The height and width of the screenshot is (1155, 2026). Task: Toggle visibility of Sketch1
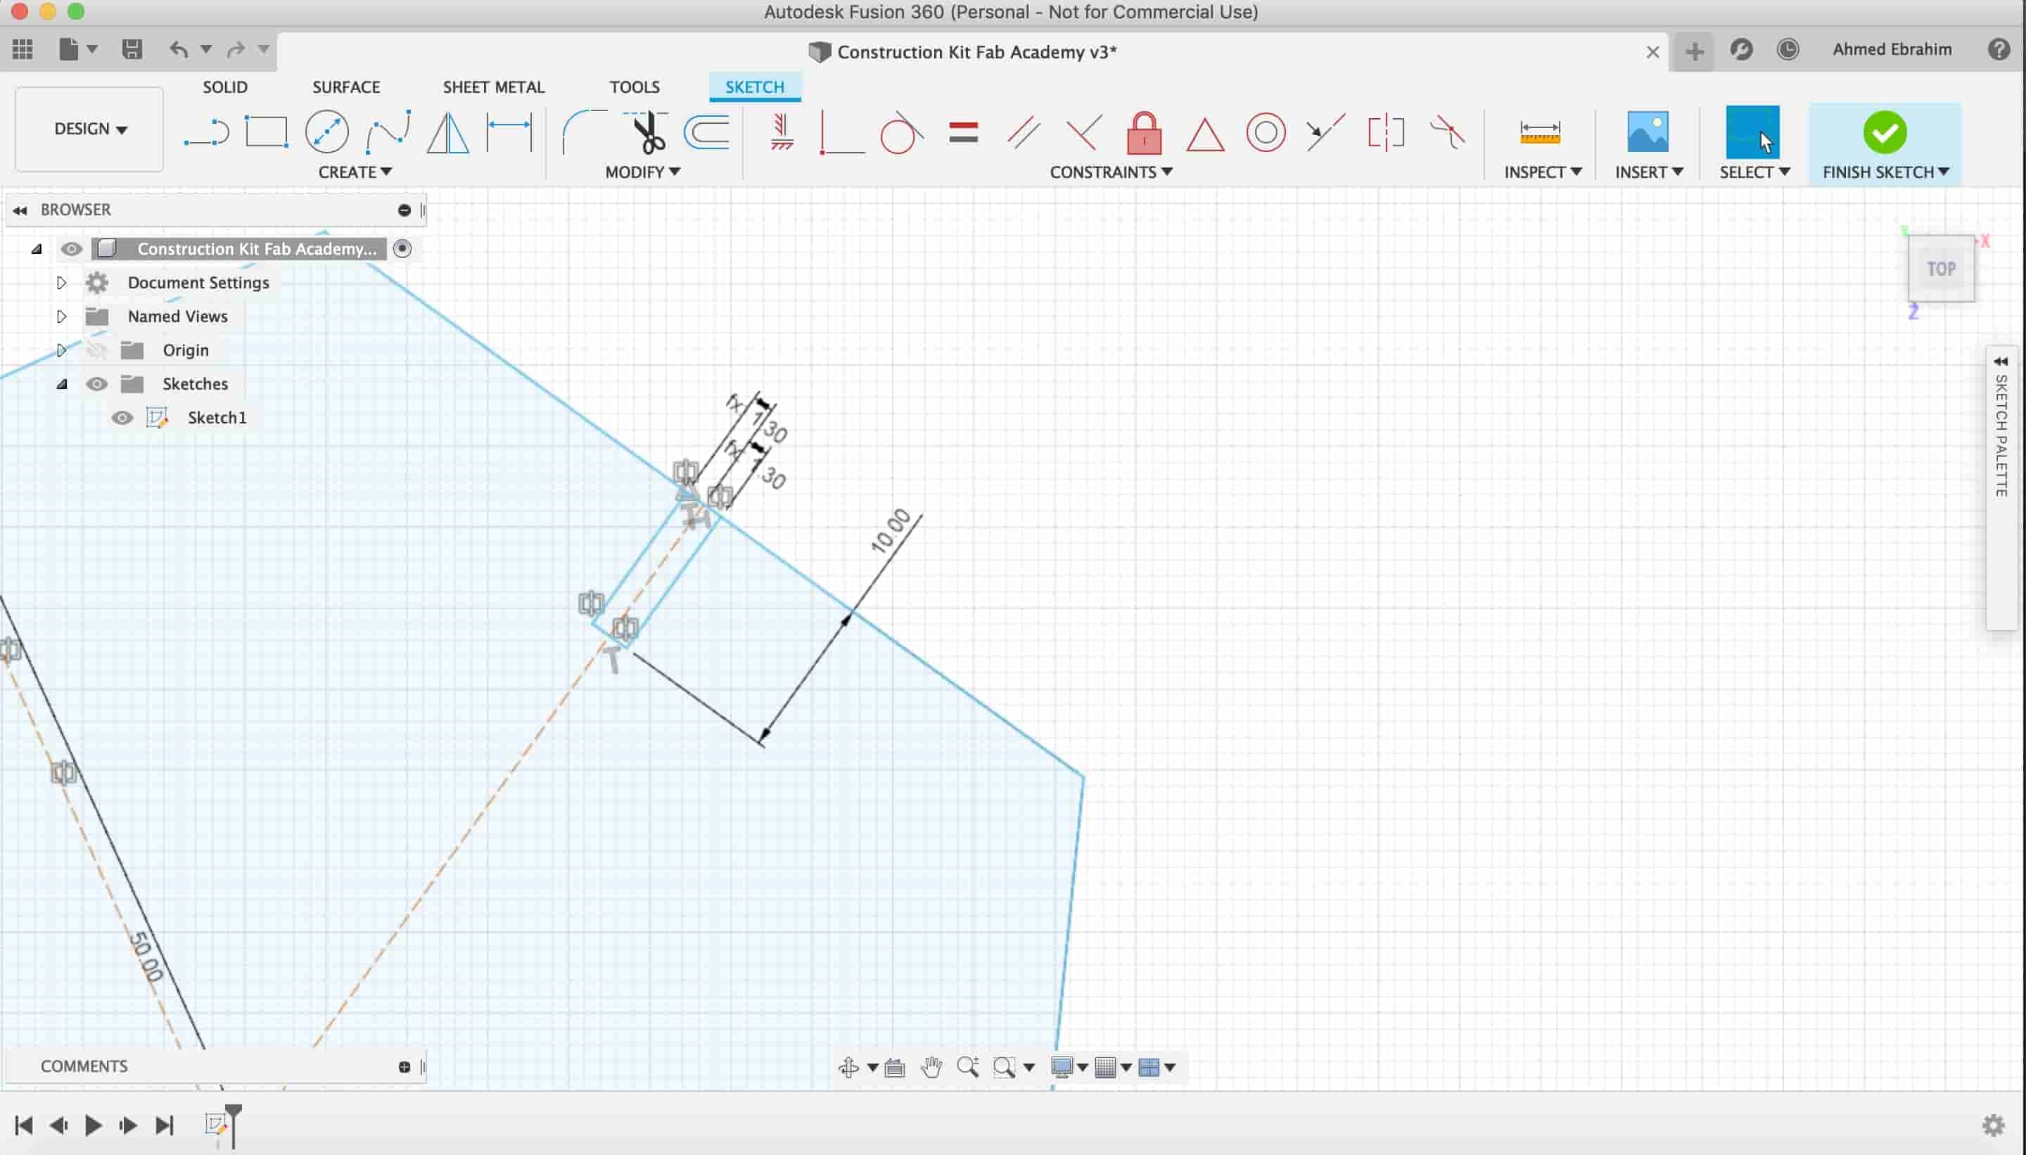coord(122,418)
